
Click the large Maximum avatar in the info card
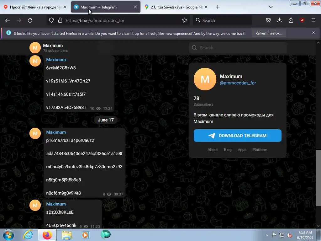point(205,79)
